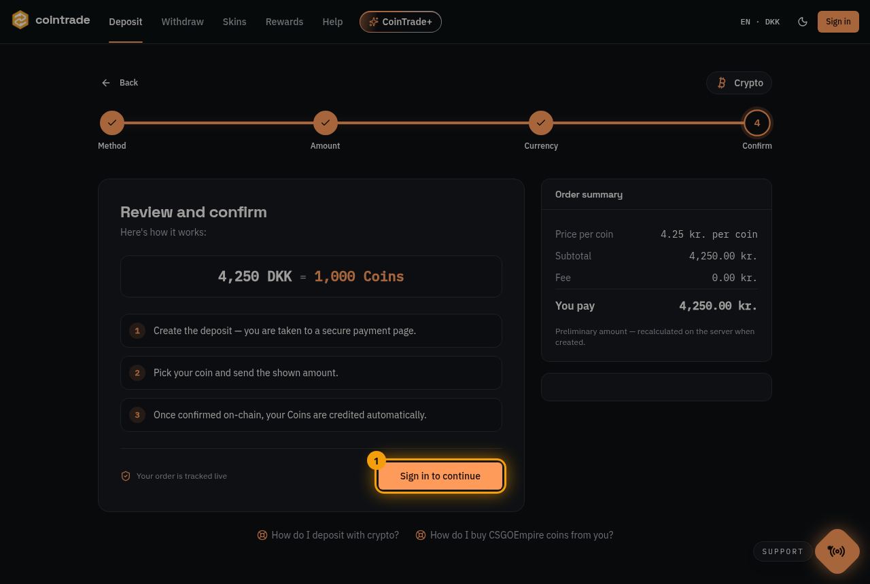The image size is (870, 584).
Task: Click the shield icon by order tracking
Action: click(126, 476)
